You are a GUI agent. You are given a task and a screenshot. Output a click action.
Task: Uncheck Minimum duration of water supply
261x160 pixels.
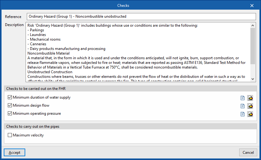(10, 97)
